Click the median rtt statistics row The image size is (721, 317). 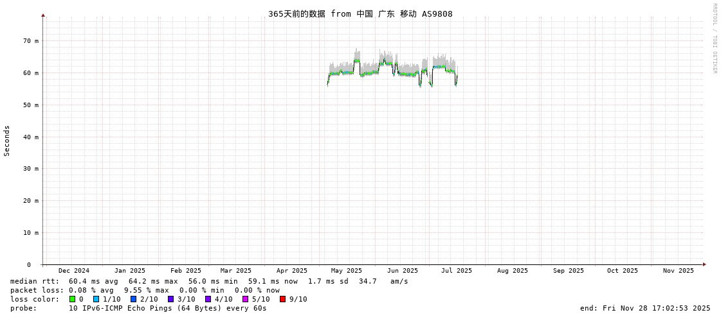209,281
